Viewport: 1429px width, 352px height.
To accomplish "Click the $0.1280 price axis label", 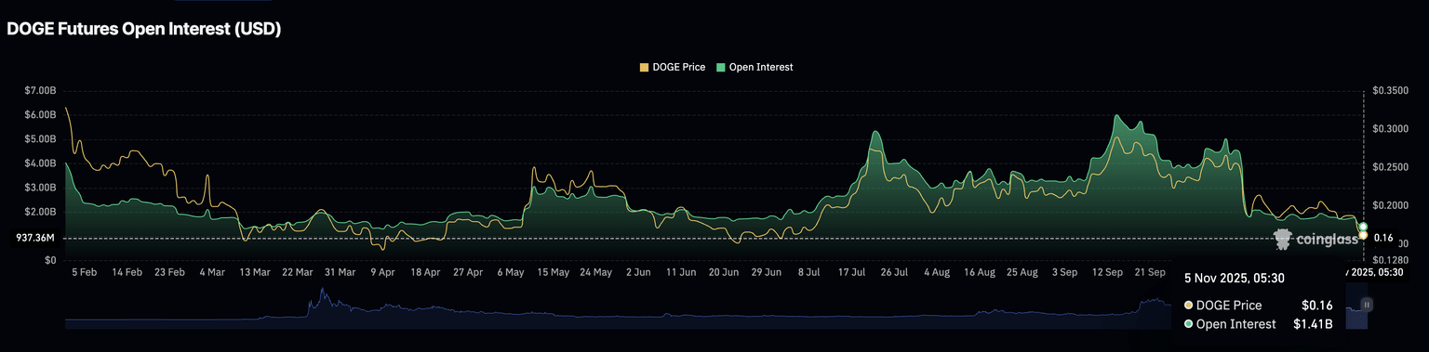I will click(x=1390, y=260).
